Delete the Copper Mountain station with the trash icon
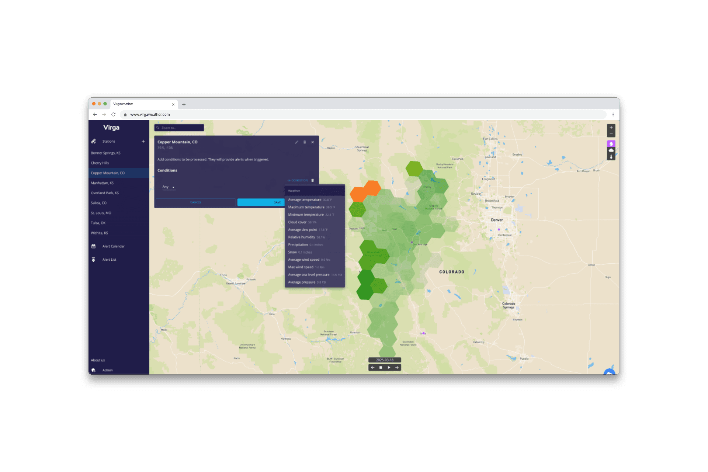708x472 pixels. click(305, 142)
